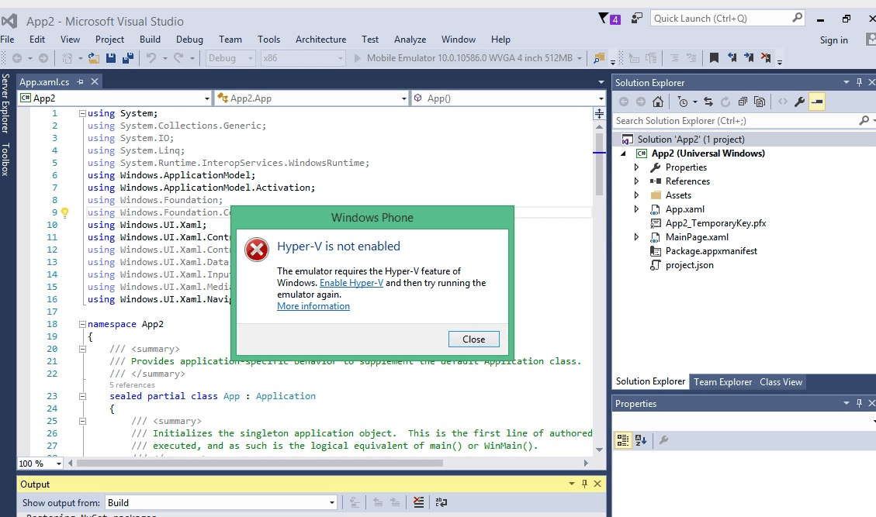Click Collapse All in Solution Explorer toolbar

click(743, 102)
